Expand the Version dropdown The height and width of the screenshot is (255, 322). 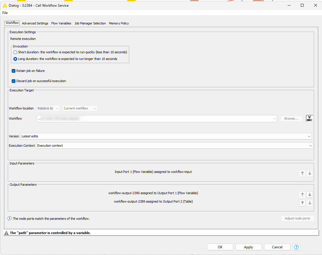(x=309, y=136)
